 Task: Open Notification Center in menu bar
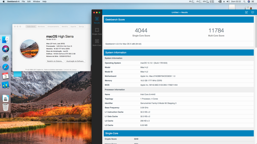[253, 2]
